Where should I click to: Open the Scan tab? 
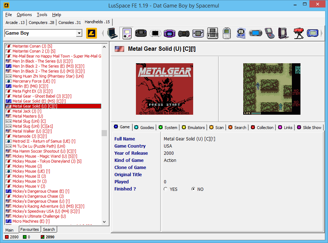pos(217,128)
